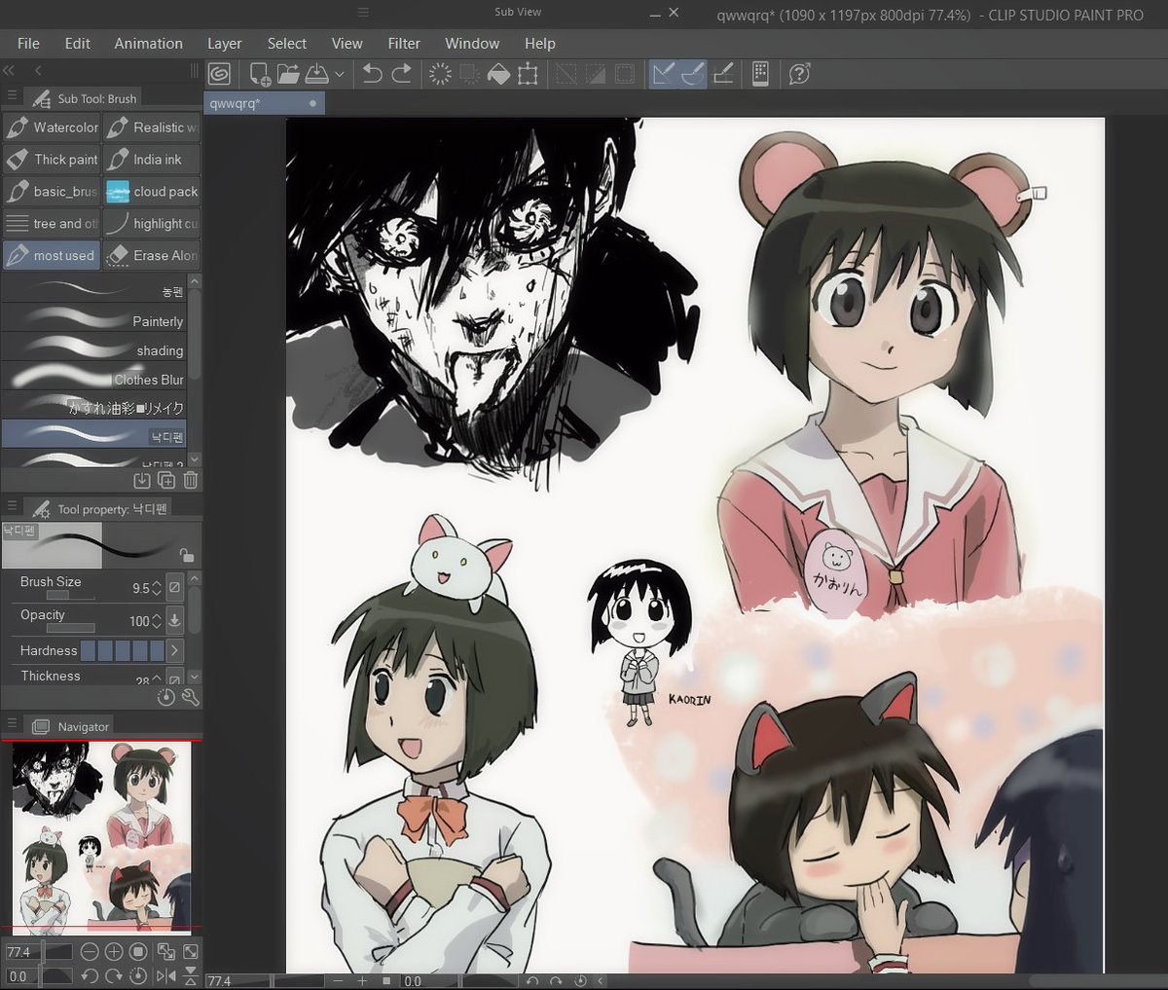The height and width of the screenshot is (990, 1168).
Task: Select the Watercolor sub tool group
Action: [52, 128]
